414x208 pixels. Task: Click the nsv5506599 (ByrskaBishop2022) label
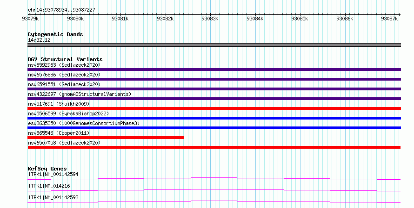click(x=68, y=113)
